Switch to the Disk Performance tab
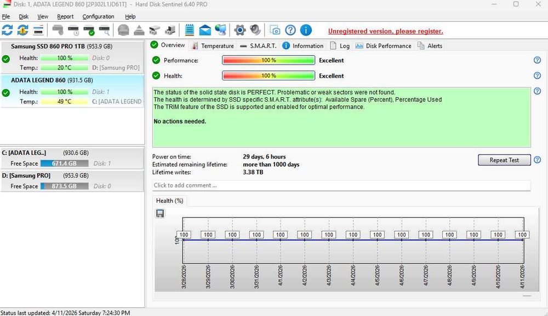Viewport: 548px width, 316px height. coord(384,46)
